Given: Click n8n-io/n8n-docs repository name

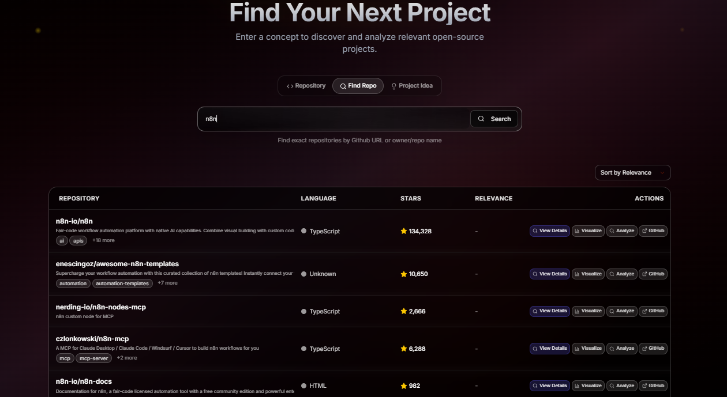Looking at the screenshot, I should point(84,381).
